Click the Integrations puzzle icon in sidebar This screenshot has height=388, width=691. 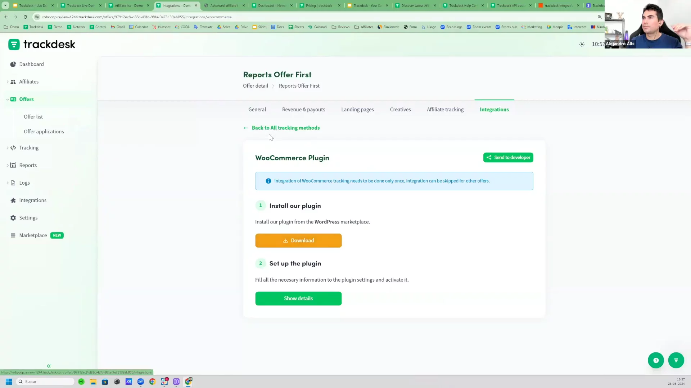13,200
